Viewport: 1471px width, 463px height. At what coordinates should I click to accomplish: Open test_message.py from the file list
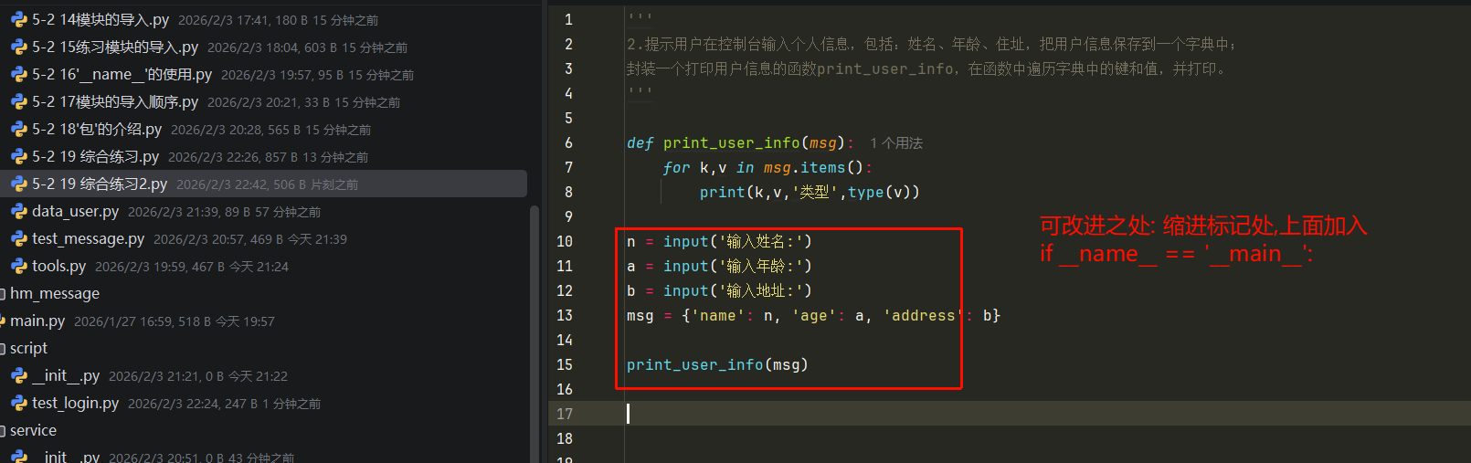pyautogui.click(x=89, y=238)
